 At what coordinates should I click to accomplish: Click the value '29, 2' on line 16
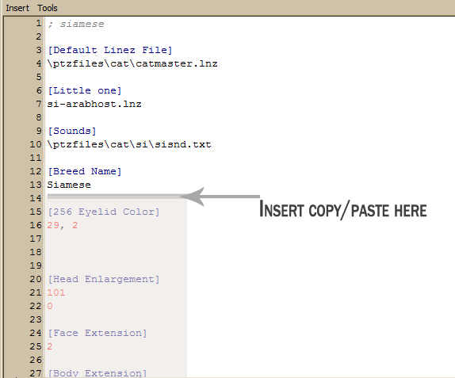[x=63, y=225]
